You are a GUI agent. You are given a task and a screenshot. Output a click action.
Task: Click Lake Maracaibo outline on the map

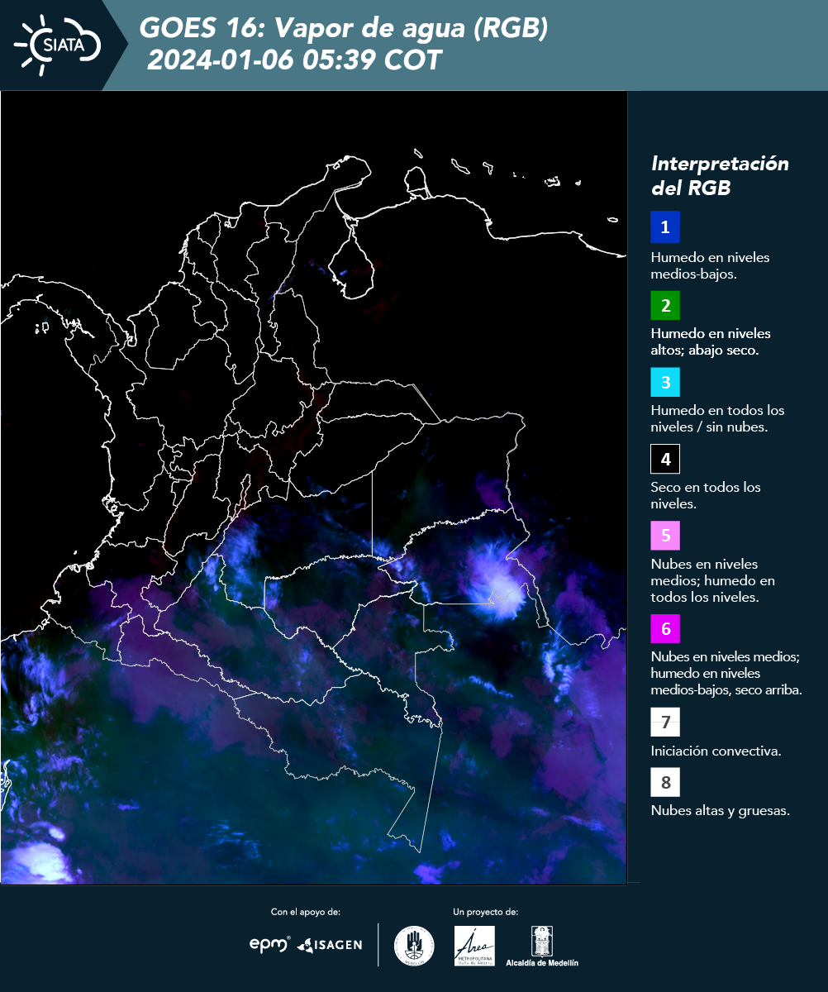[x=352, y=259]
